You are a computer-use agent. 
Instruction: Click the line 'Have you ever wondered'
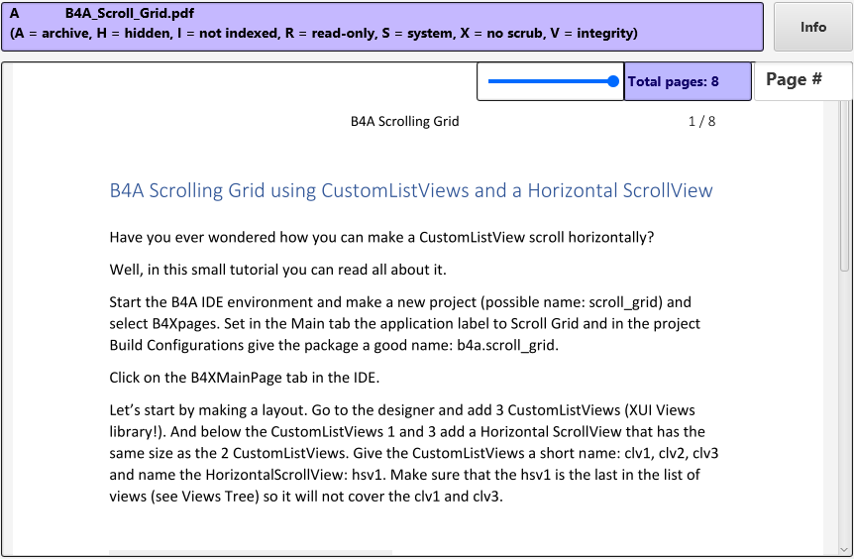381,238
